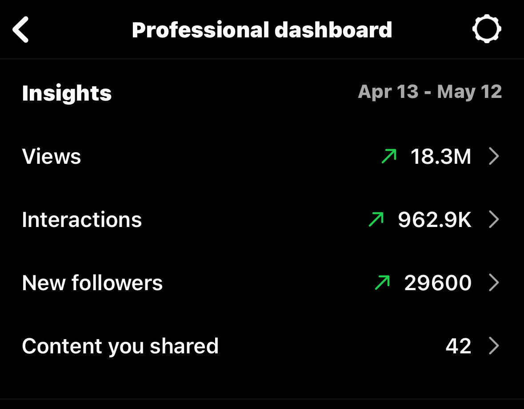Expand the New followers row chevron
524x409 pixels.
(494, 283)
